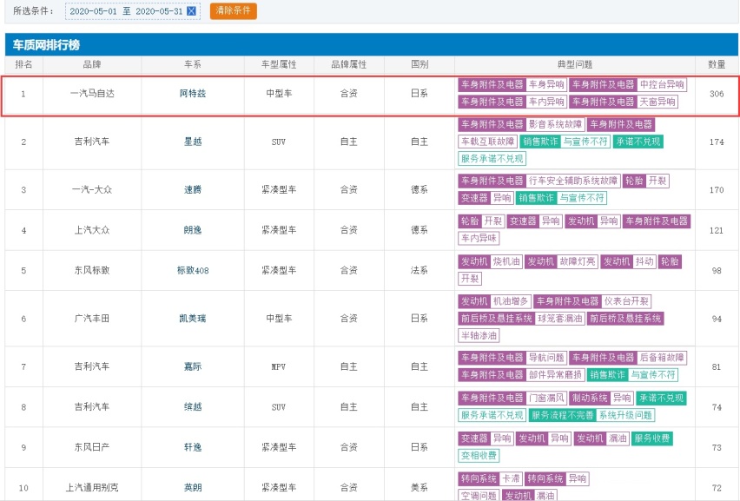Click the date range 2020-05-01 至 2020-05-31
This screenshot has height=501, width=740.
point(126,11)
